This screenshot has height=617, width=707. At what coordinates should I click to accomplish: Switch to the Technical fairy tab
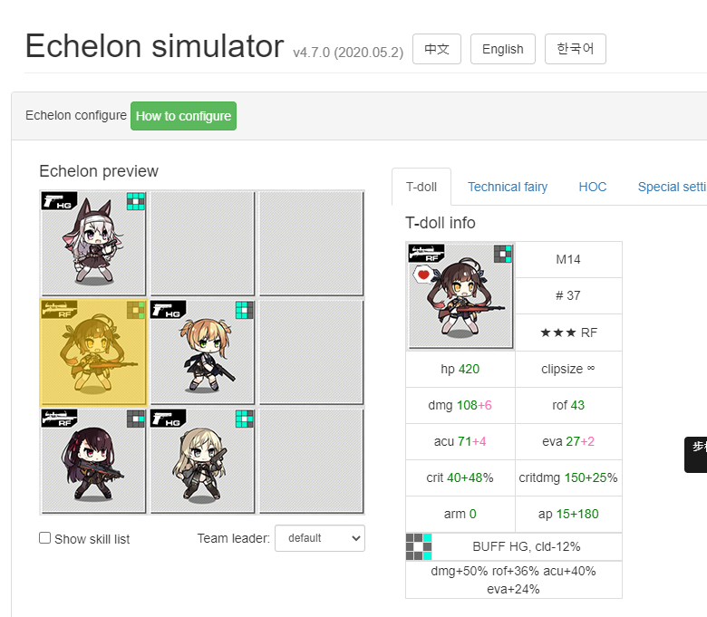coord(508,187)
